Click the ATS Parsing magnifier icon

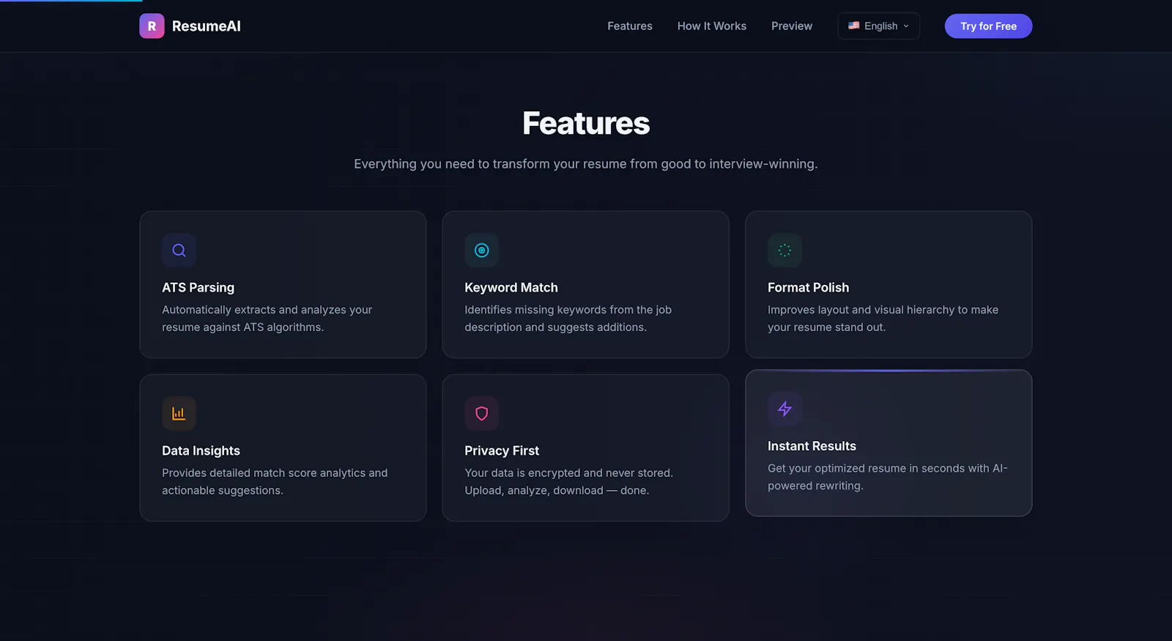click(x=179, y=251)
